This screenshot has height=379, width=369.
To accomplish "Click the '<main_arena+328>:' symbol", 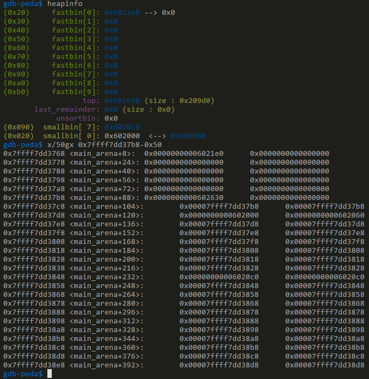I will (106, 330).
